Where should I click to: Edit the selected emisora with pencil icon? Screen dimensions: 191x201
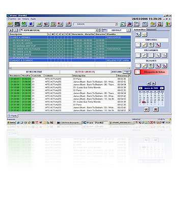144,45
